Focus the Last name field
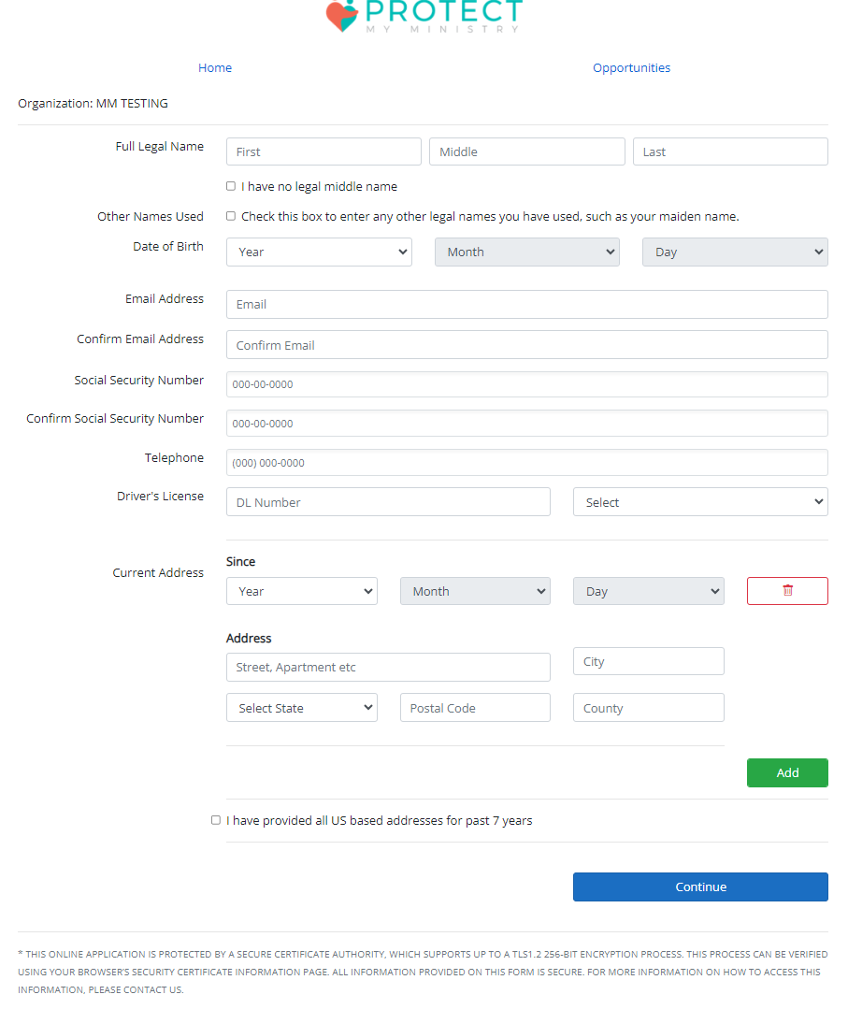 click(x=730, y=151)
